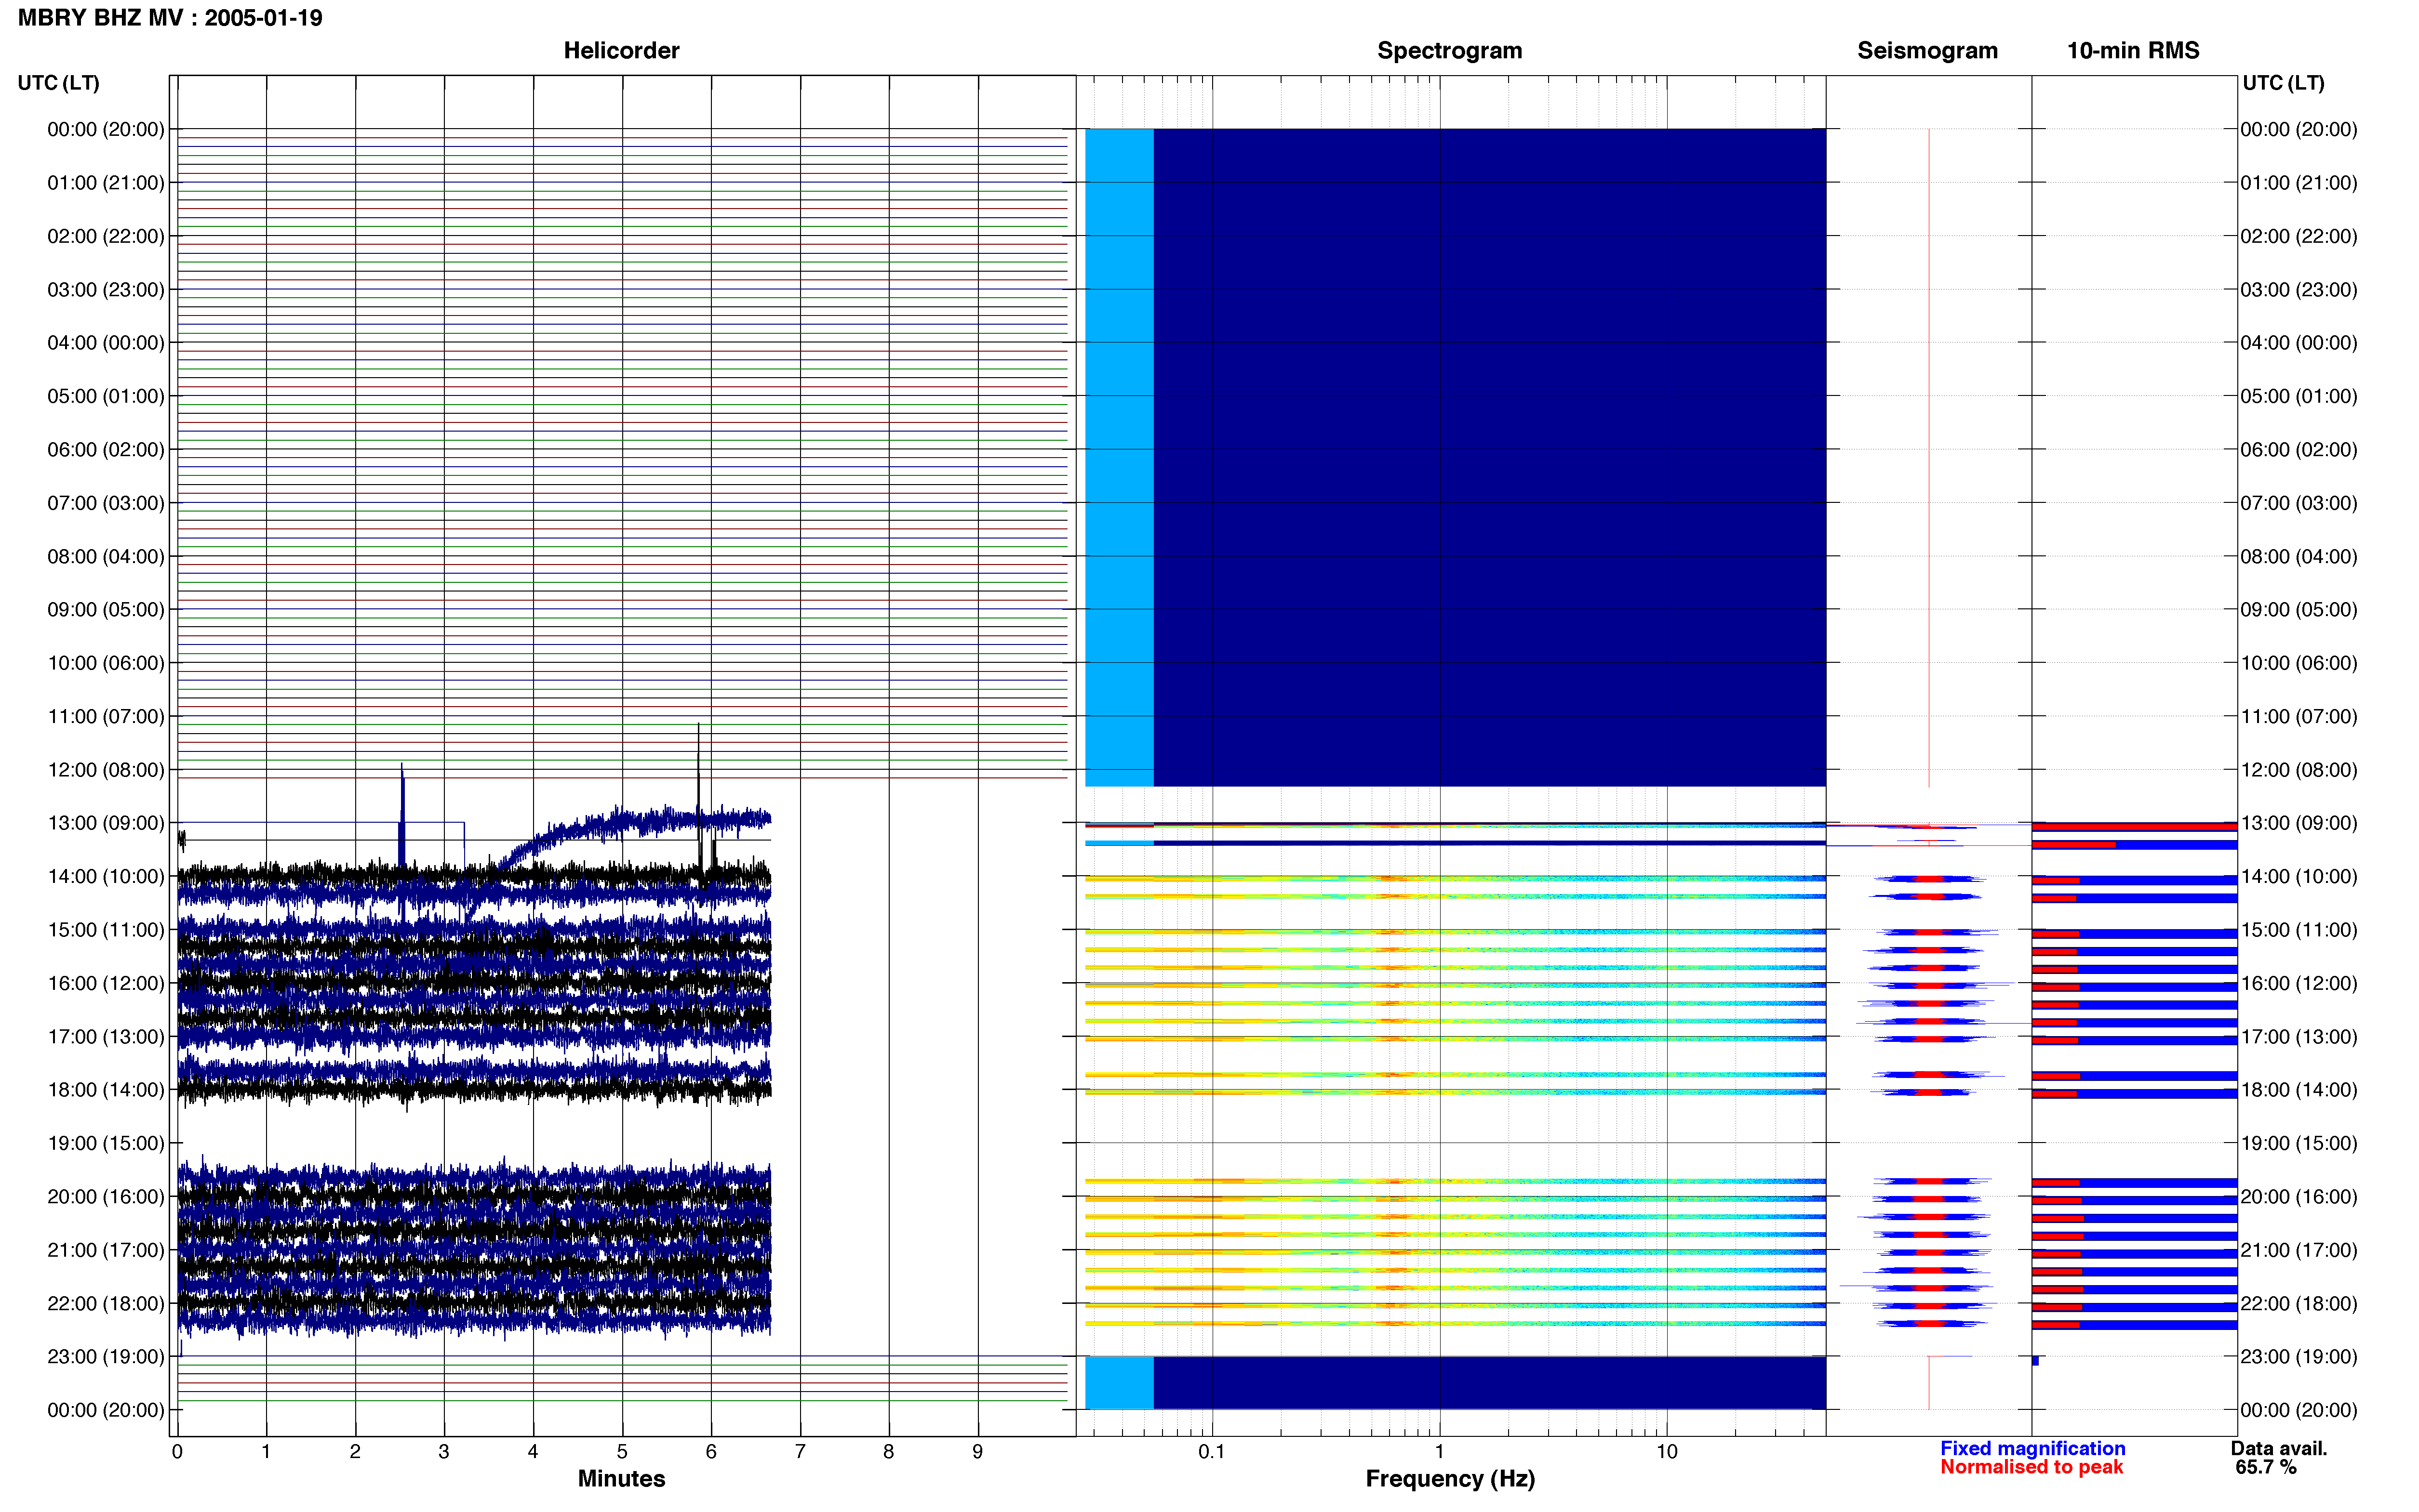The width and height of the screenshot is (2419, 1512).
Task: Click the "Minutes" axis label
Action: [x=621, y=1478]
